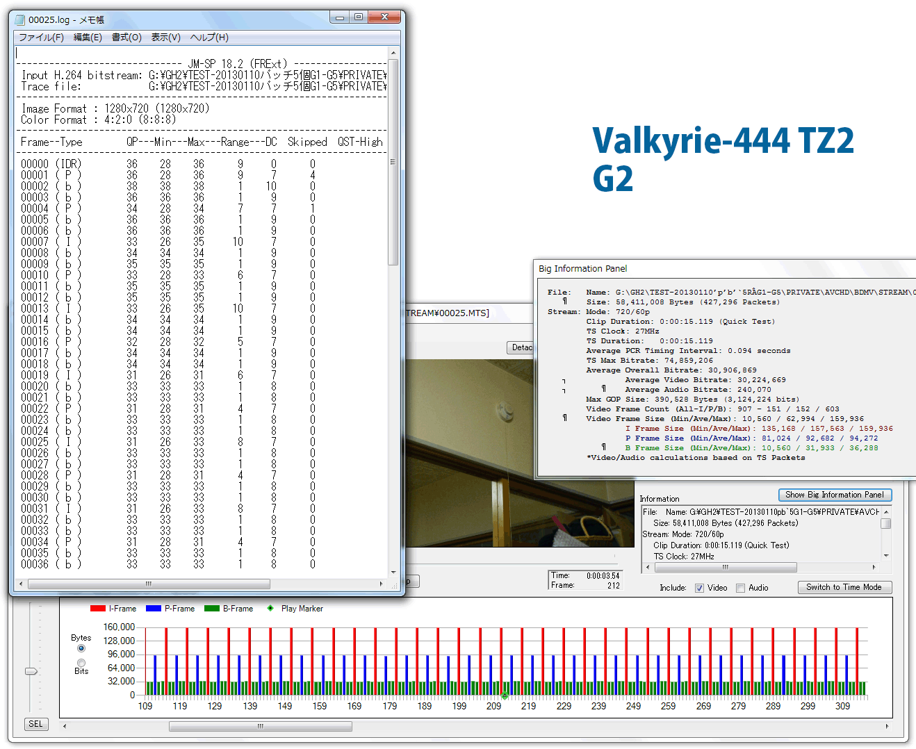Uncheck the Video include checkbox
This screenshot has height=749, width=916.
(699, 588)
